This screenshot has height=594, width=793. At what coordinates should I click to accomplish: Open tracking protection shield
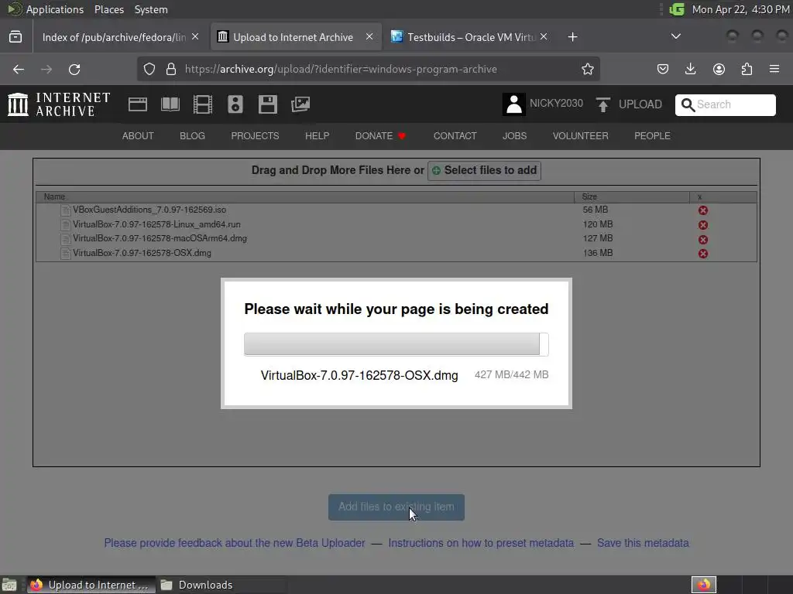click(149, 69)
